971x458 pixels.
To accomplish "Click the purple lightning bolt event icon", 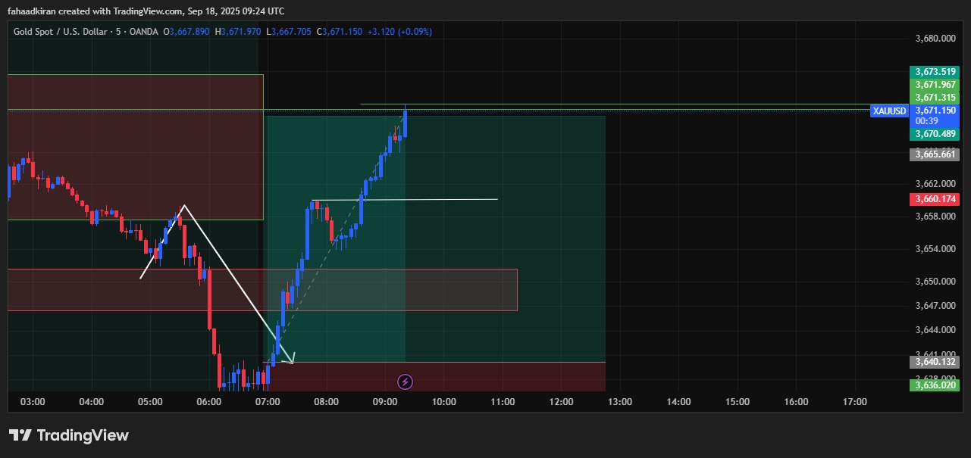I will [406, 382].
